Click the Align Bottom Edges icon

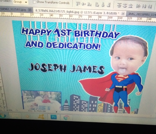click(89, 4)
